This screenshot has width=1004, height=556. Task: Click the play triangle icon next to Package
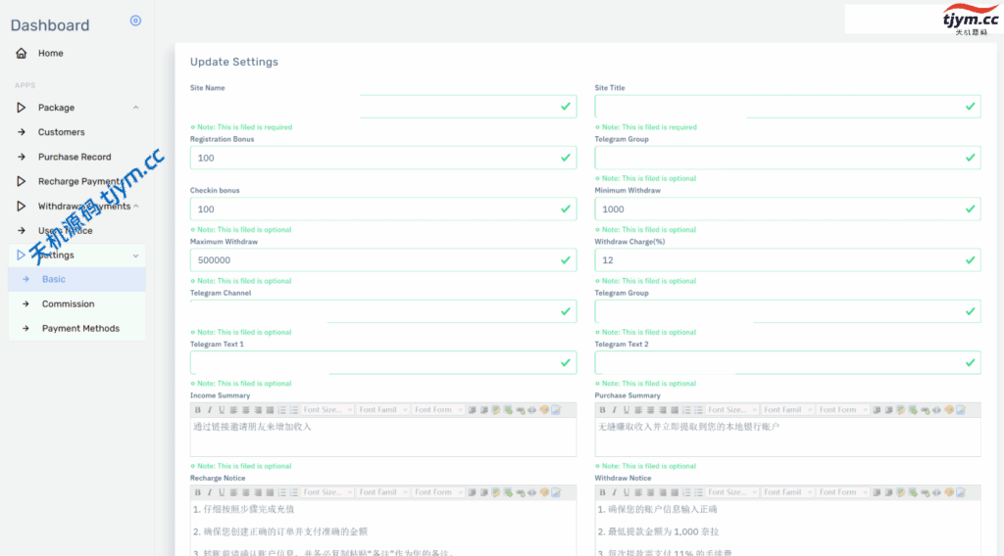click(22, 108)
